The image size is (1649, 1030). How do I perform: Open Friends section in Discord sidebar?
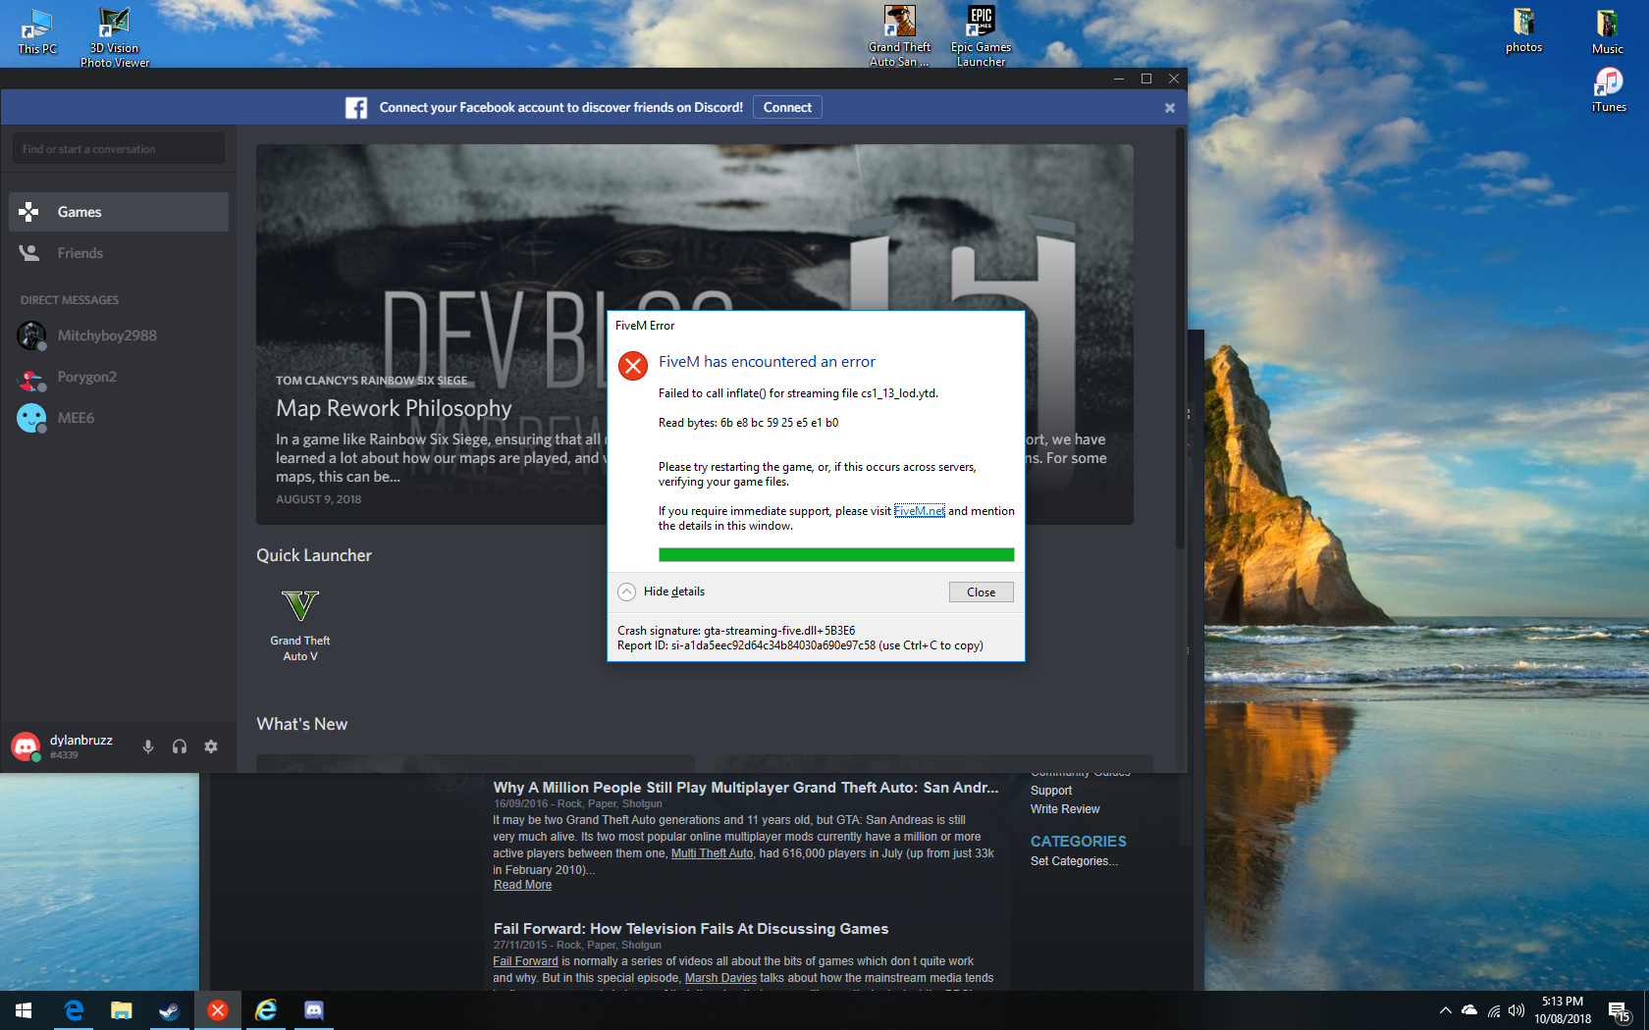tap(119, 253)
